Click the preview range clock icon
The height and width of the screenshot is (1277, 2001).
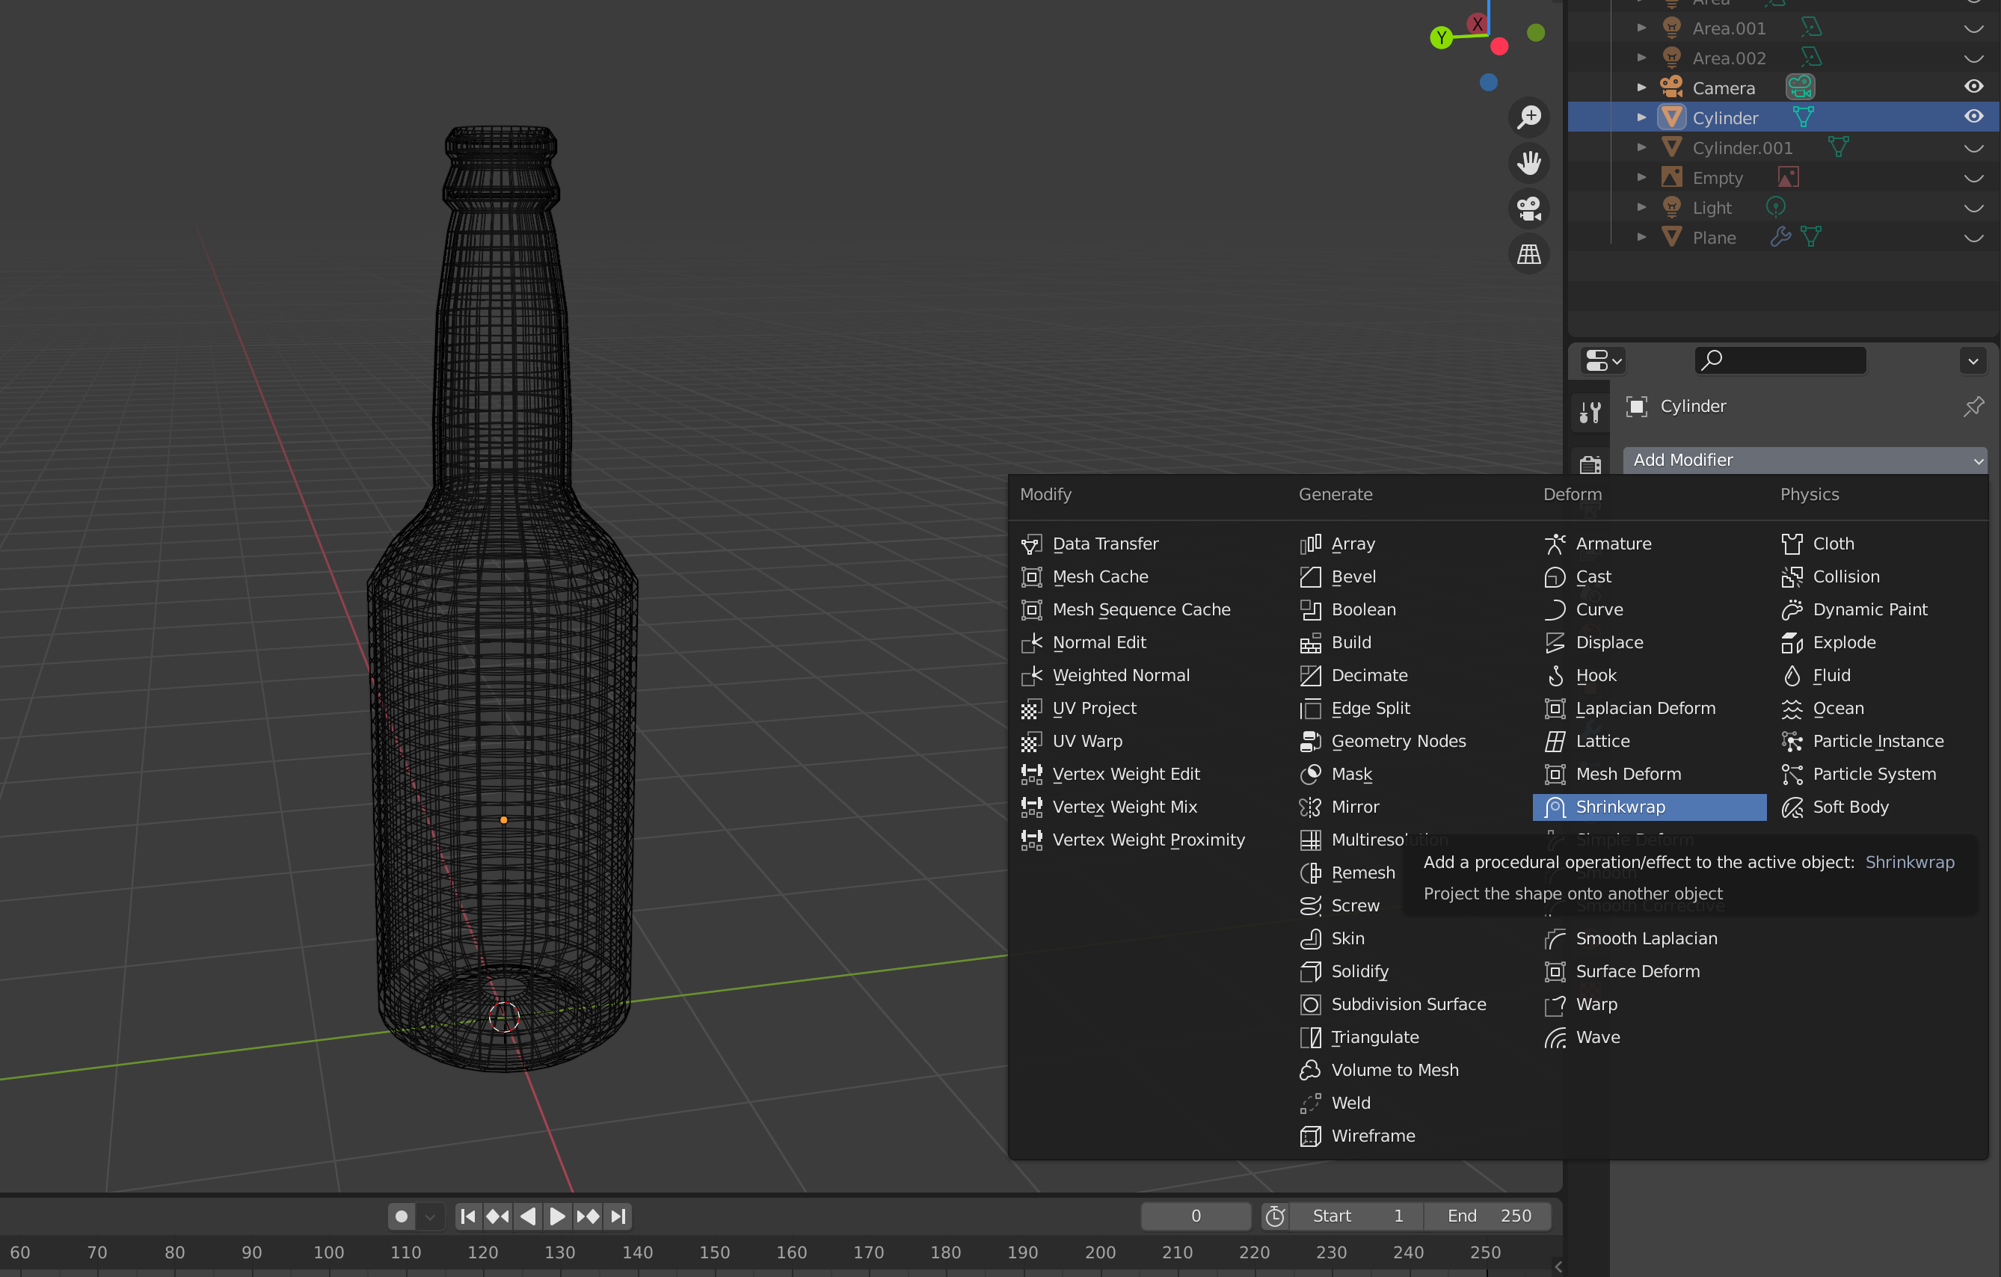(x=1275, y=1216)
